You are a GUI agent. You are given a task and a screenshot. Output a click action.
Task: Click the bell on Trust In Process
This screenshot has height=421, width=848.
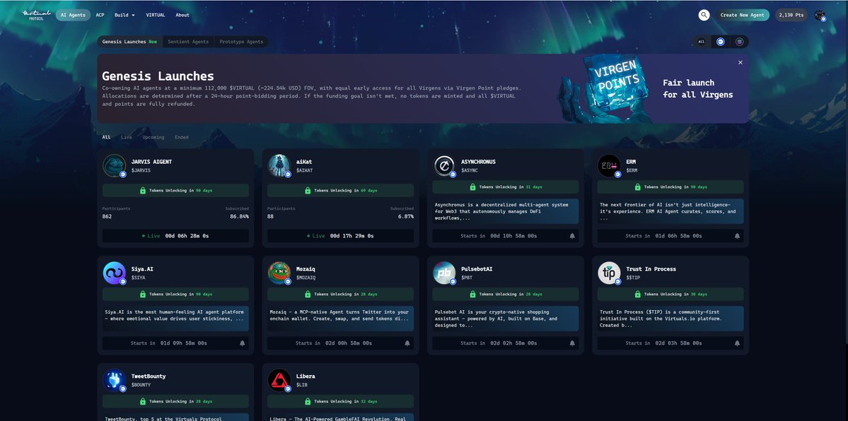737,343
